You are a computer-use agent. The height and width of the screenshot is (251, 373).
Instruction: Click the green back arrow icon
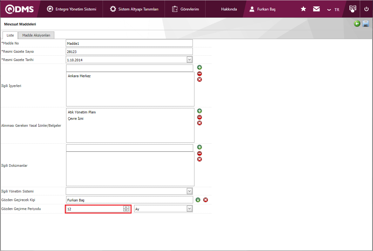[x=357, y=23]
